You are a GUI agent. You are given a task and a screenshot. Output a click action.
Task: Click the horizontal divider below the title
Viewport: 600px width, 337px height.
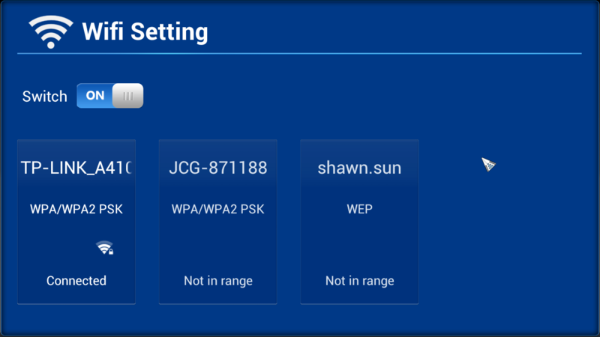[x=300, y=54]
